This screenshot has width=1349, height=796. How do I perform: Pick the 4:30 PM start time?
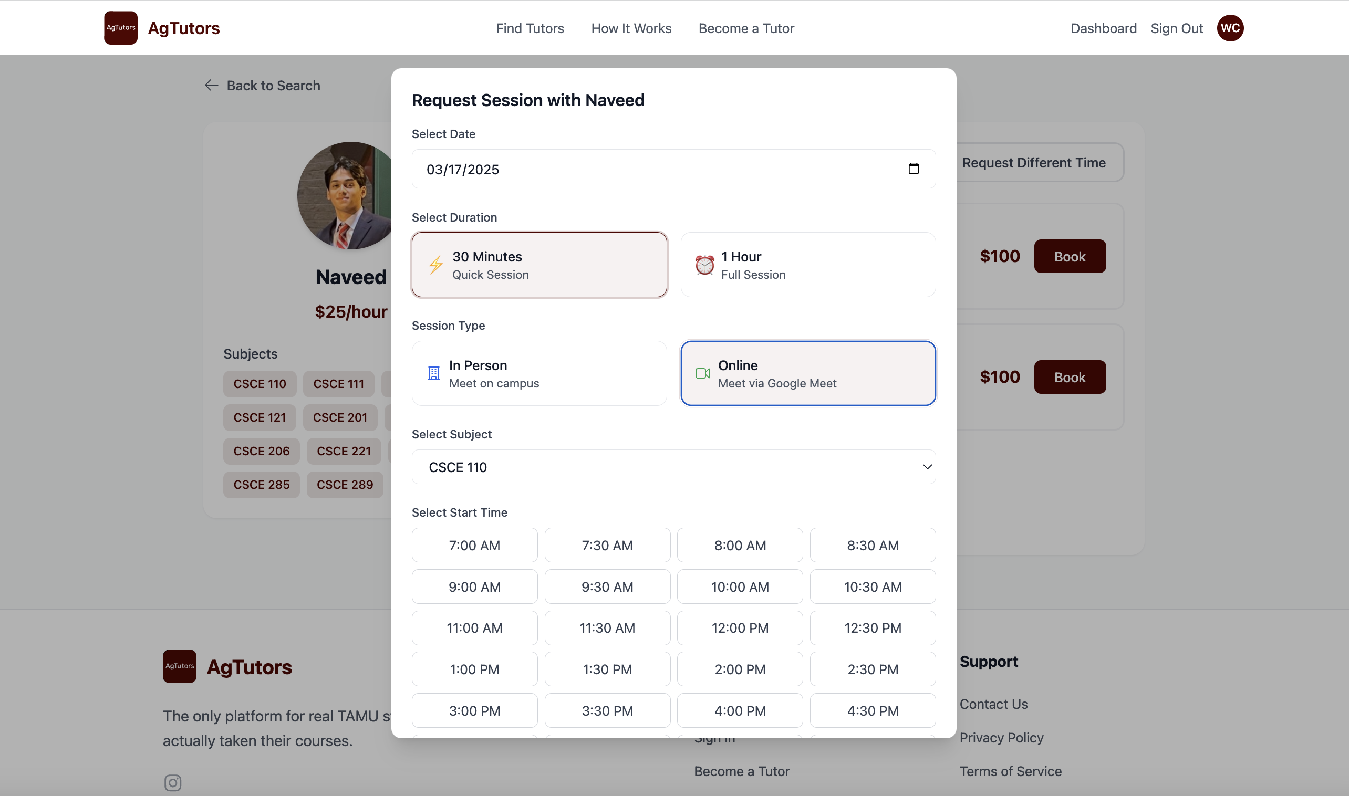point(873,710)
